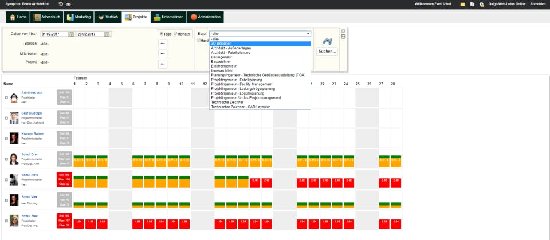Choose Innenarchitekt from the list
Image resolution: width=550 pixels, height=240 pixels.
point(260,70)
